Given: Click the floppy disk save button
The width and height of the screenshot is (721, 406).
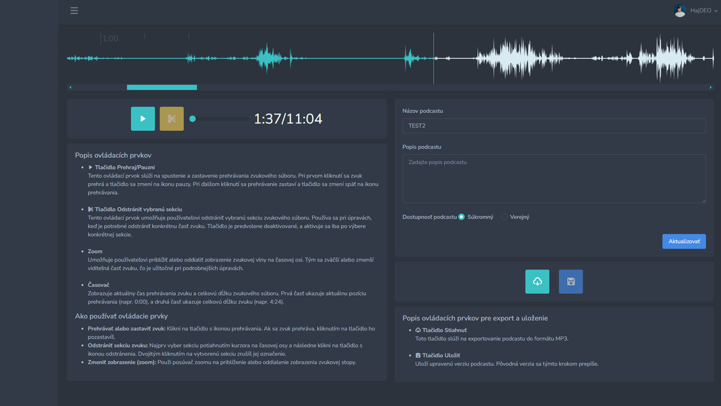Looking at the screenshot, I should [571, 281].
